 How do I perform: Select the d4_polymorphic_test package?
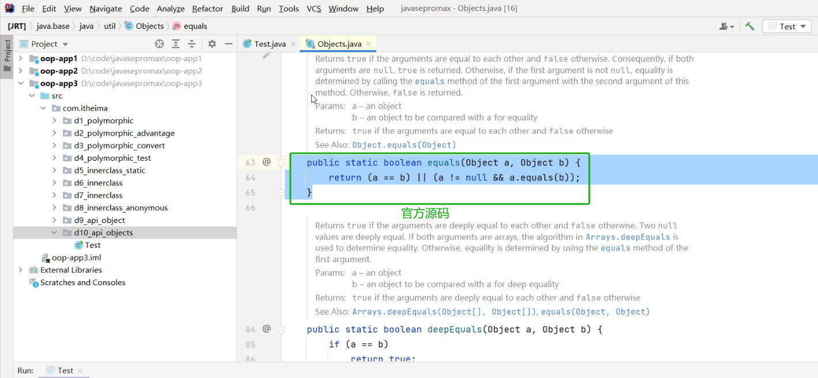tap(112, 158)
